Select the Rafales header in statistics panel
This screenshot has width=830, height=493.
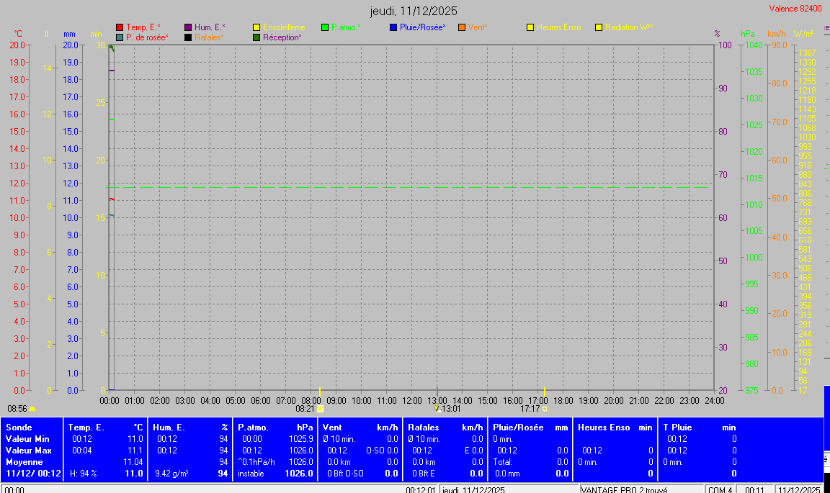(423, 428)
